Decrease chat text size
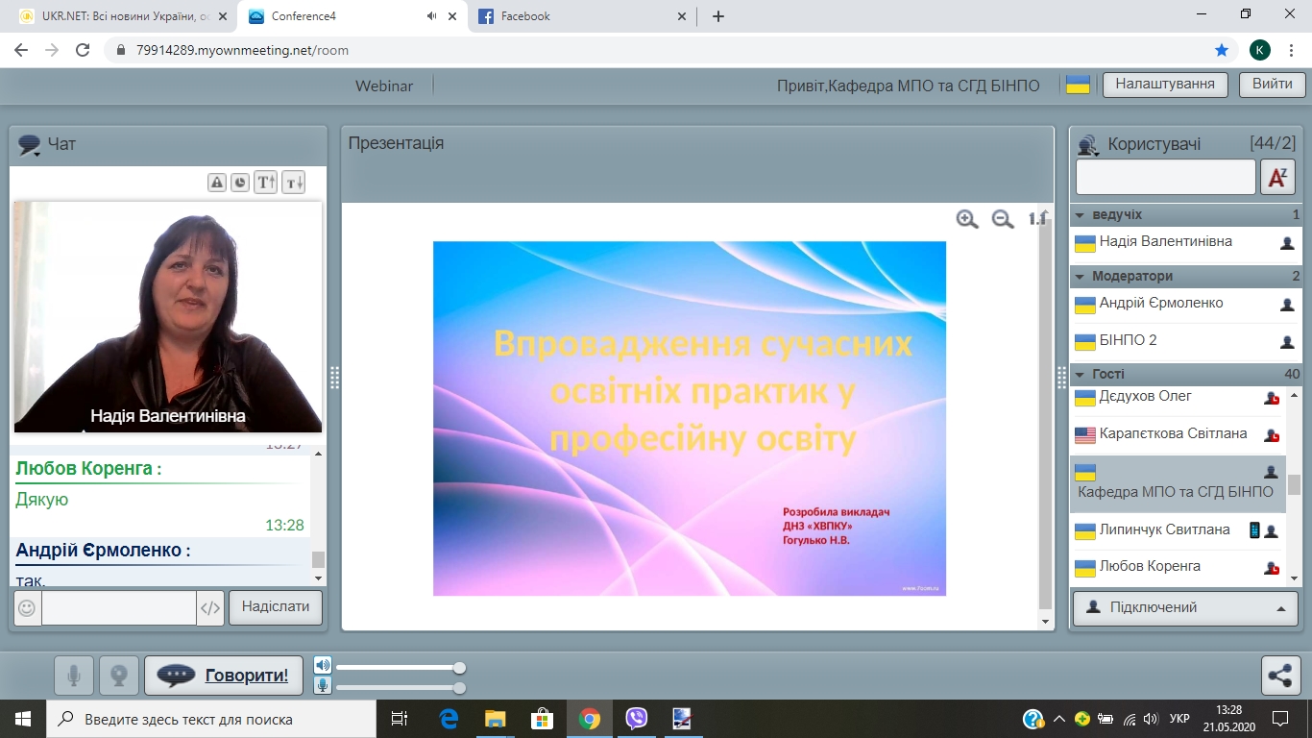The image size is (1312, 738). point(293,183)
